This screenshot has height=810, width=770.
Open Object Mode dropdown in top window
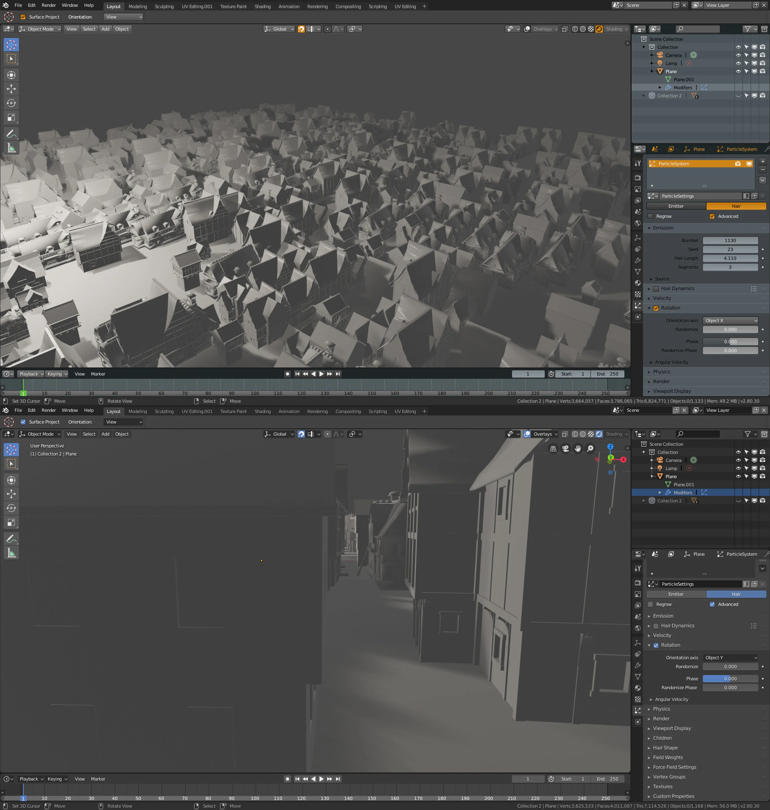[x=40, y=29]
